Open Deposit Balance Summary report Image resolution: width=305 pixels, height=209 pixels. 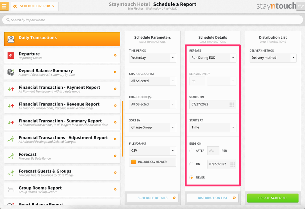tap(62, 72)
